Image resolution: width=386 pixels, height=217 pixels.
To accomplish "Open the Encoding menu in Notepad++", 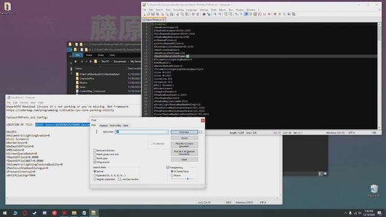I will pos(179,10).
